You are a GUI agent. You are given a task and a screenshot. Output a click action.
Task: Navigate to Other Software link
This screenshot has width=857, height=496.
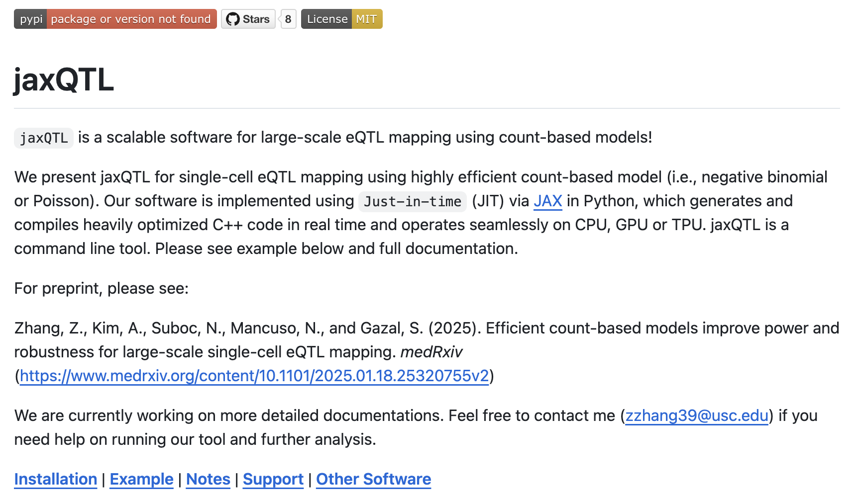coord(374,479)
